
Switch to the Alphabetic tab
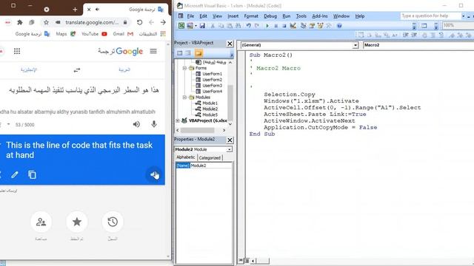pyautogui.click(x=186, y=157)
